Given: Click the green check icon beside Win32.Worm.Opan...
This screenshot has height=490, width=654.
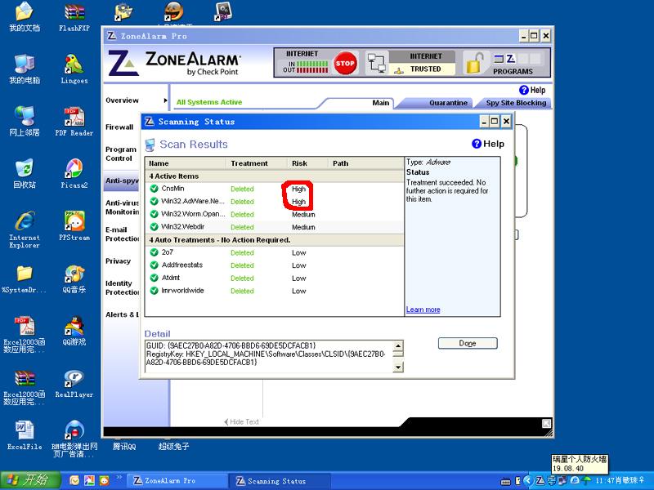Looking at the screenshot, I should 154,214.
